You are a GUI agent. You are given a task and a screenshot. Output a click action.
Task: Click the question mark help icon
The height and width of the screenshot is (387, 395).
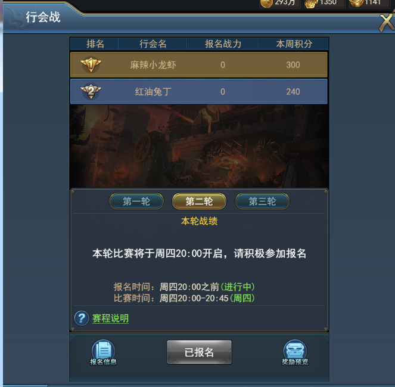pos(82,318)
